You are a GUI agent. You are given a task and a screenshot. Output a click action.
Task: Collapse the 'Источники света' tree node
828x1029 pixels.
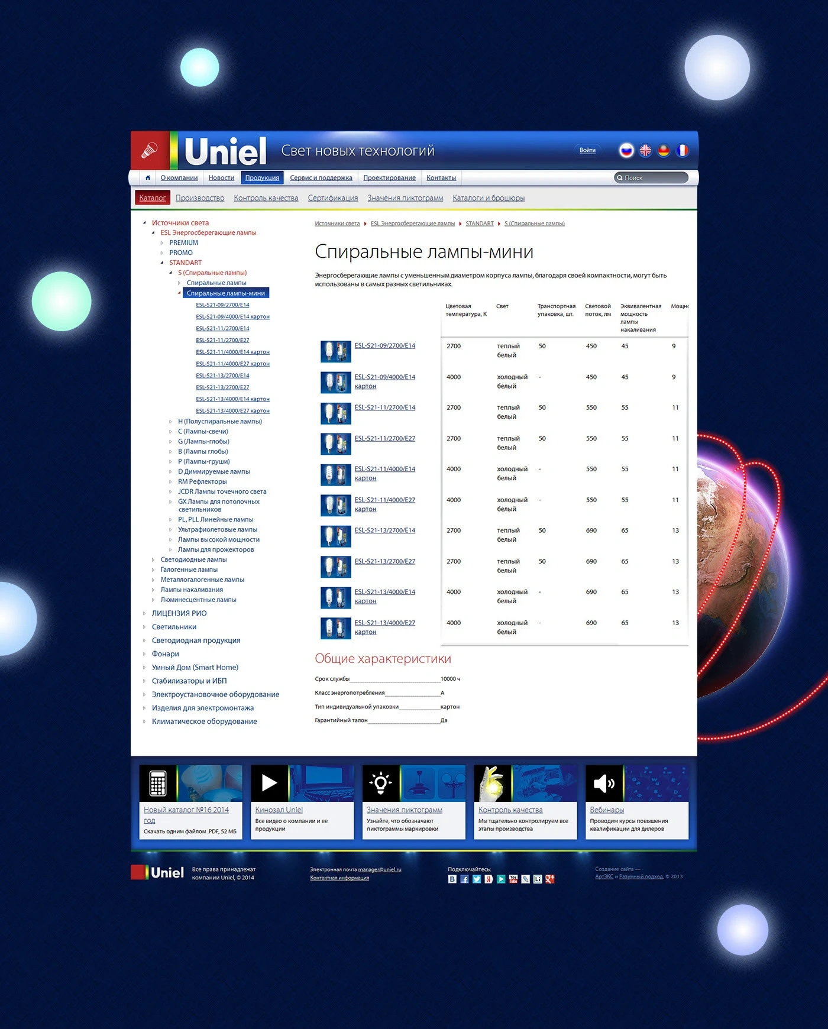pos(144,223)
